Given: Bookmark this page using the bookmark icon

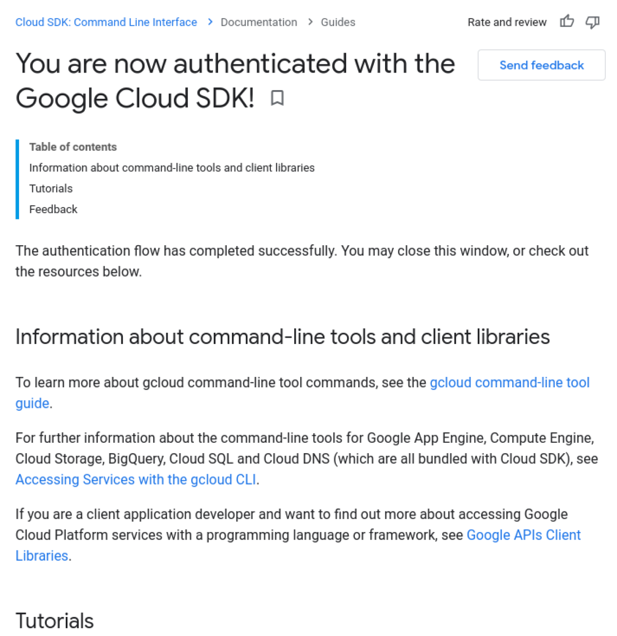Looking at the screenshot, I should tap(278, 98).
